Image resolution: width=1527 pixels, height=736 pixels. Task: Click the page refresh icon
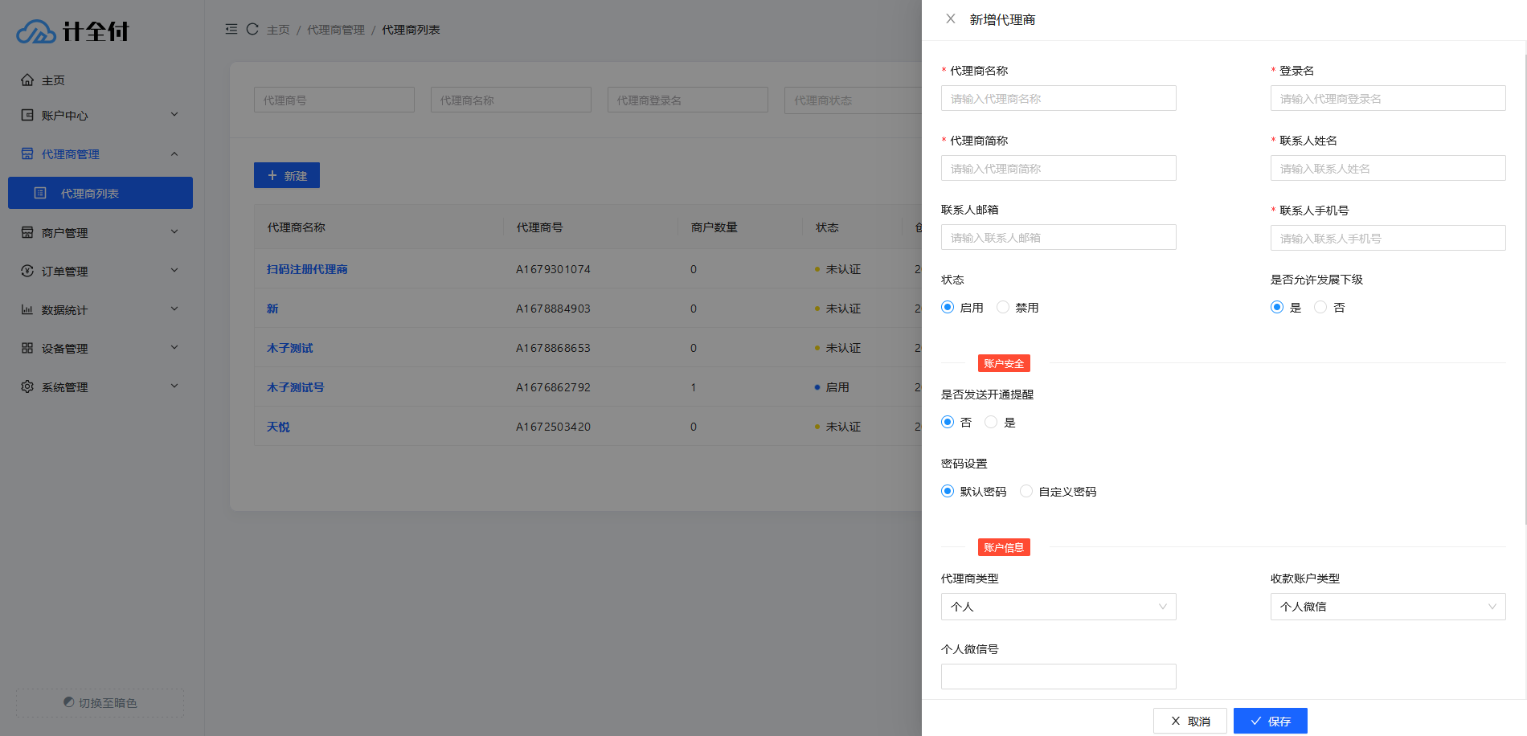point(252,29)
